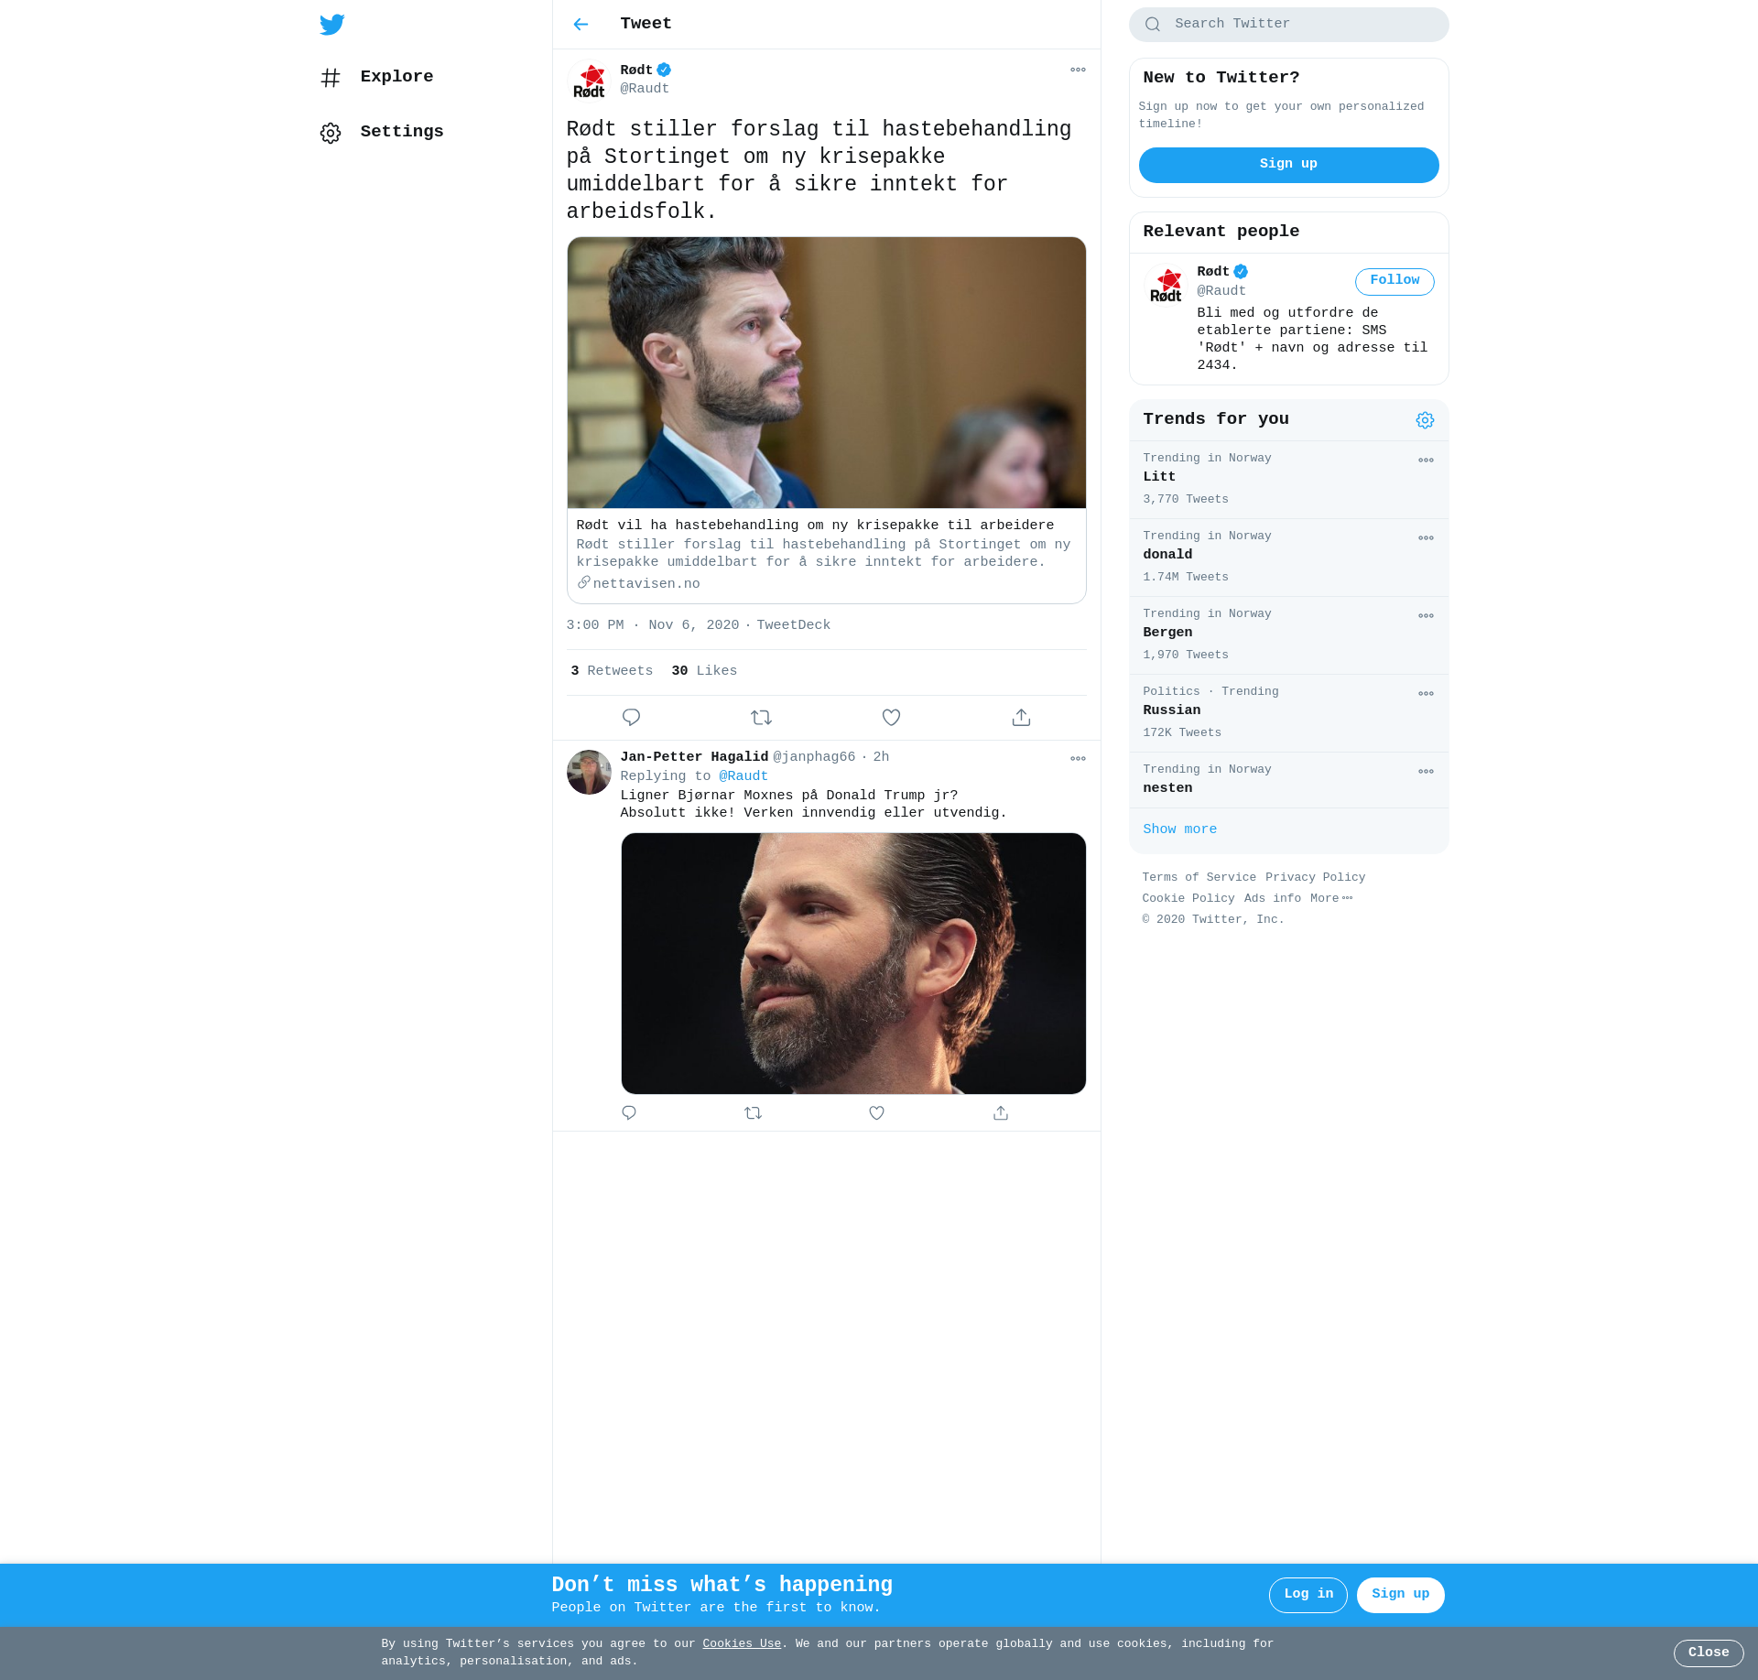Open Rødt avatar in Relevant people
The image size is (1758, 1680).
click(1166, 285)
